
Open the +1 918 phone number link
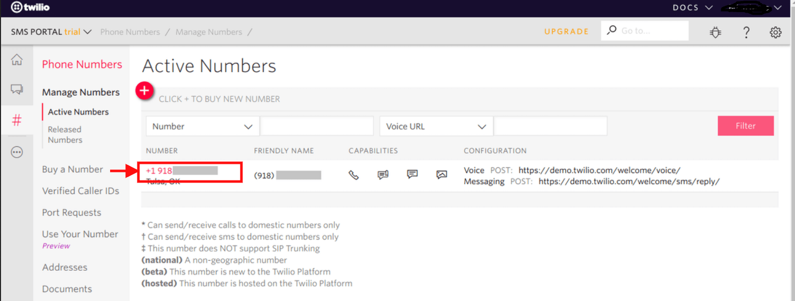click(x=182, y=170)
